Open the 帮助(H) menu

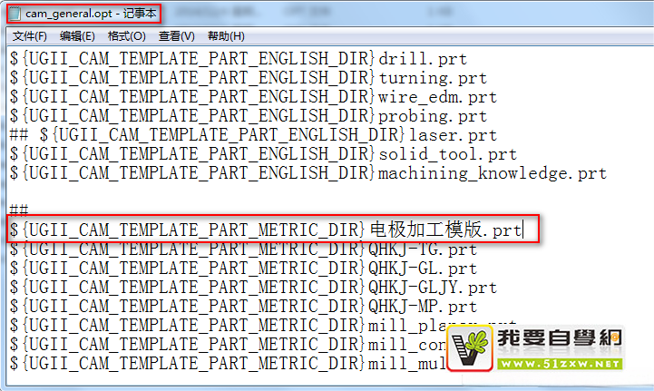(225, 36)
